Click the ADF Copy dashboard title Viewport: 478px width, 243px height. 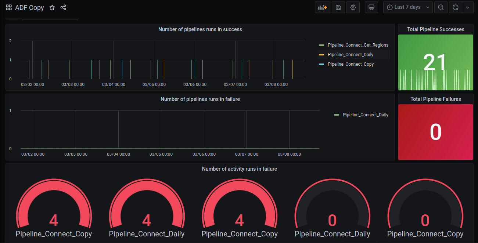[x=29, y=7]
